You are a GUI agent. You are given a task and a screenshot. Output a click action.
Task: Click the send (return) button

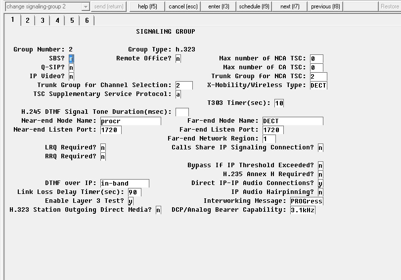tap(109, 6)
